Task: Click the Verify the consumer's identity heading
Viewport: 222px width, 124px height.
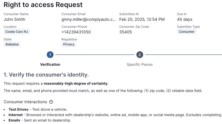Action: 46,75
